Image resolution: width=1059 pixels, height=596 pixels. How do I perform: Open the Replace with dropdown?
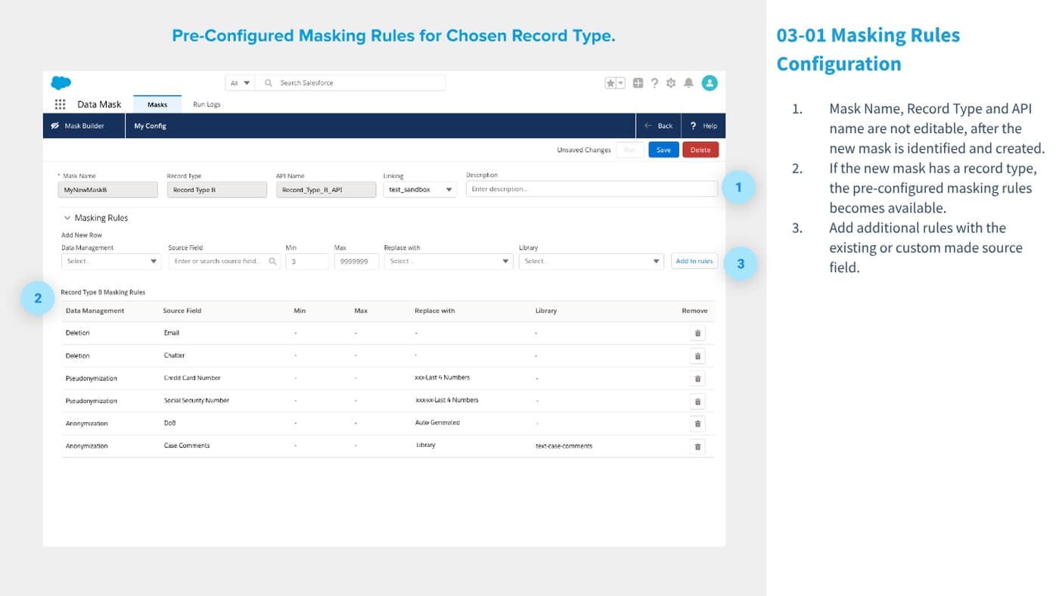coord(449,261)
